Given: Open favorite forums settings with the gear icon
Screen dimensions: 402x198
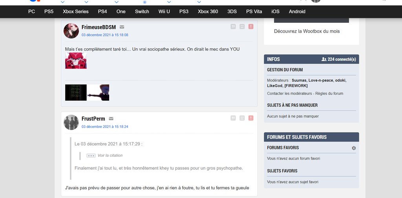Looking at the screenshot, I should tap(354, 148).
